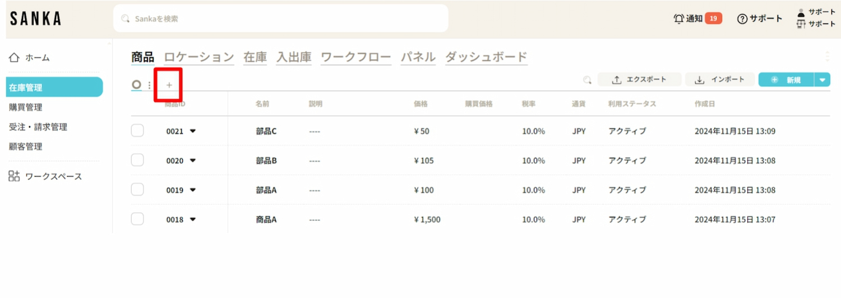Image resolution: width=841 pixels, height=298 pixels.
Task: Expand the arrow next to ID 0019
Action: click(x=193, y=190)
